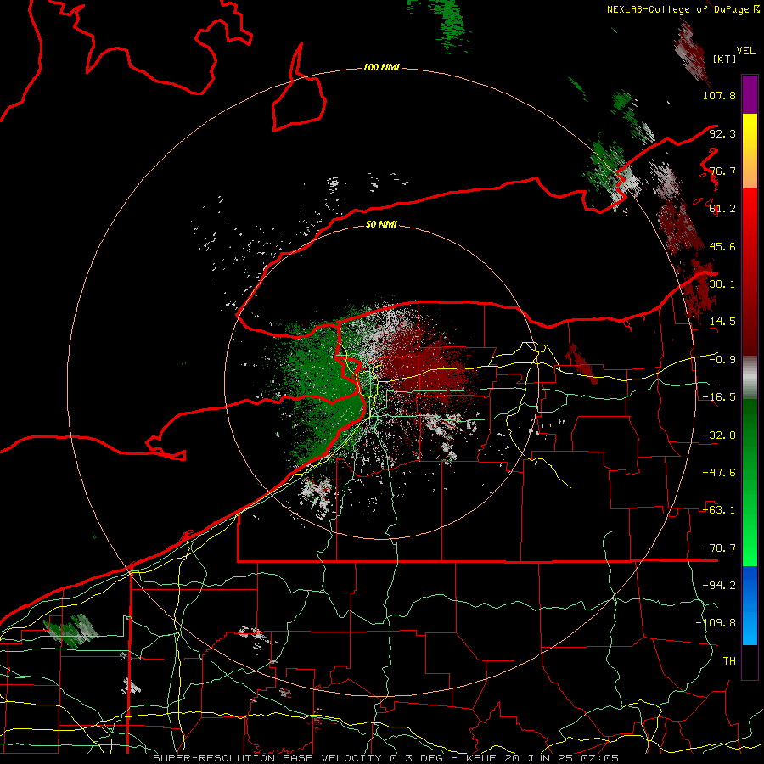This screenshot has height=764, width=764.
Task: Click the -32.0 value on velocity scale
Action: [719, 435]
